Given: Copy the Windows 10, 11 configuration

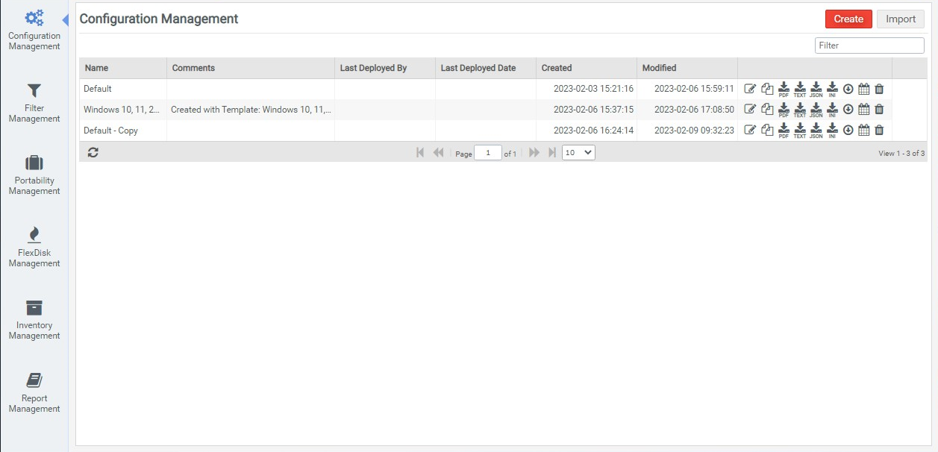Looking at the screenshot, I should coord(766,110).
